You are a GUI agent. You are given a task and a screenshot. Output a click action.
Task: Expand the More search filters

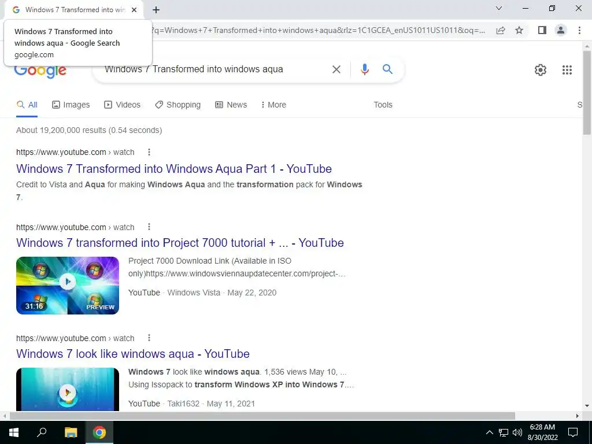(x=273, y=105)
